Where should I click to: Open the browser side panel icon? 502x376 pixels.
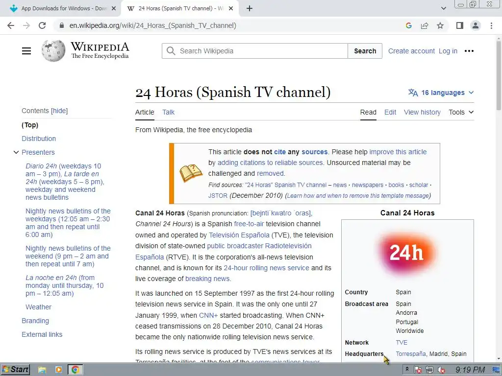(460, 25)
